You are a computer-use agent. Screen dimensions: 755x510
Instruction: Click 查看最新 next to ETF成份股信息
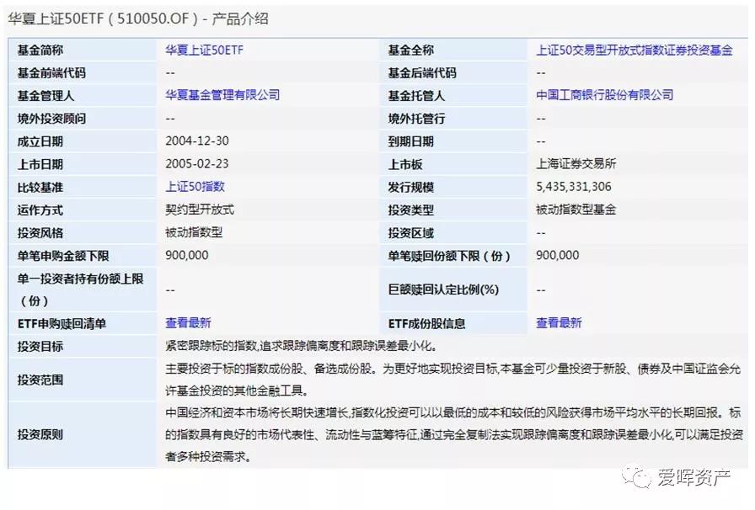click(x=559, y=323)
